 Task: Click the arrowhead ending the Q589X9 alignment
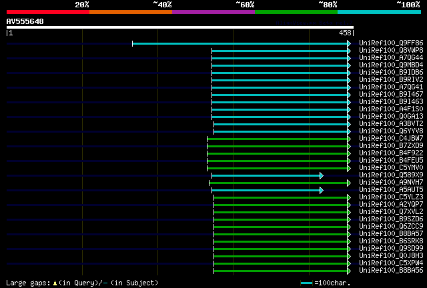[322, 175]
